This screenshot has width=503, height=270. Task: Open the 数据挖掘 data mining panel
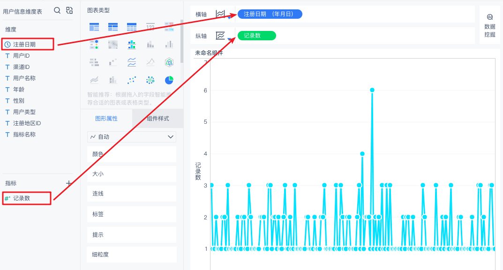(490, 26)
